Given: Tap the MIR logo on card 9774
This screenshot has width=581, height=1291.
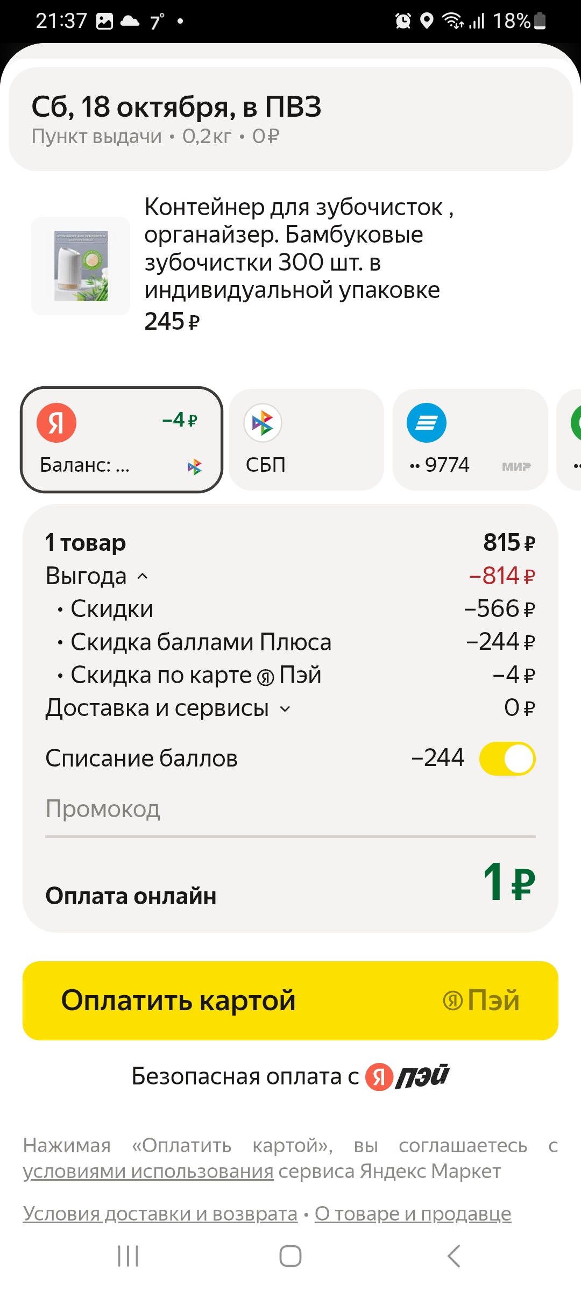Looking at the screenshot, I should pos(516,467).
